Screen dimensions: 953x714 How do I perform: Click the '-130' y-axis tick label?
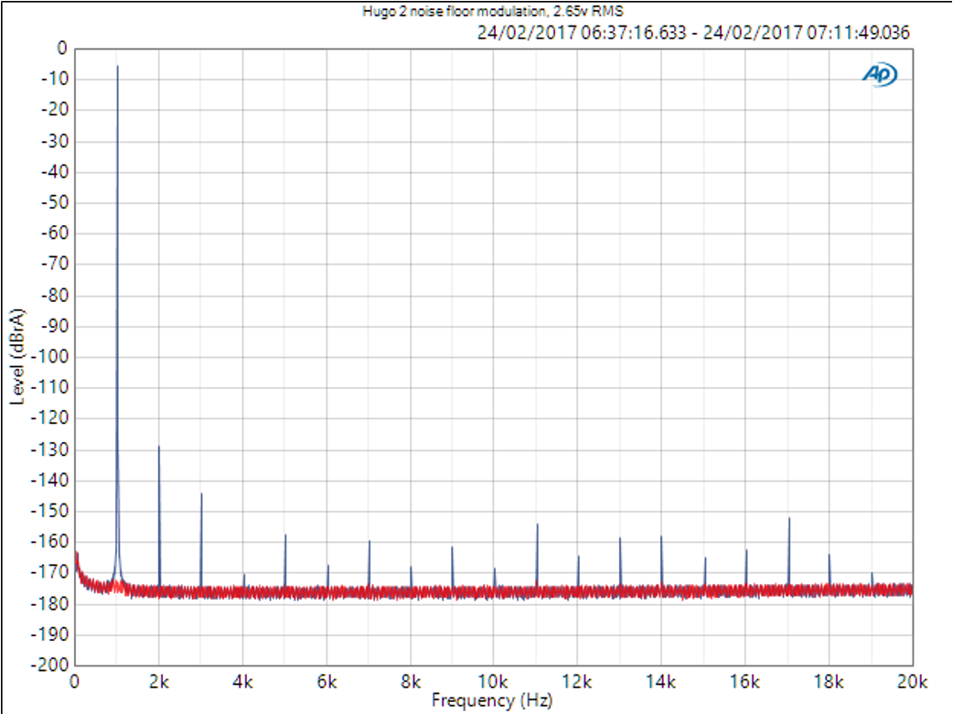coord(49,449)
